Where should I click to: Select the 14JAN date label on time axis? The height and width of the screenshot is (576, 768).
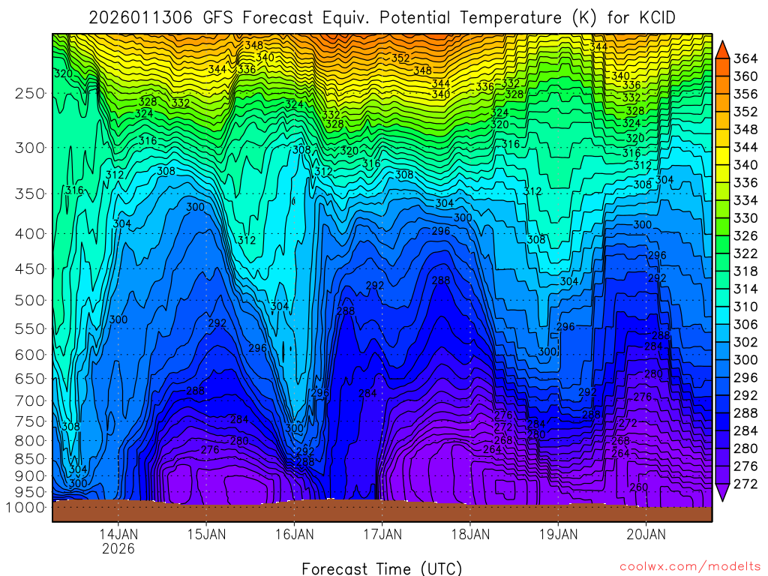pos(118,534)
